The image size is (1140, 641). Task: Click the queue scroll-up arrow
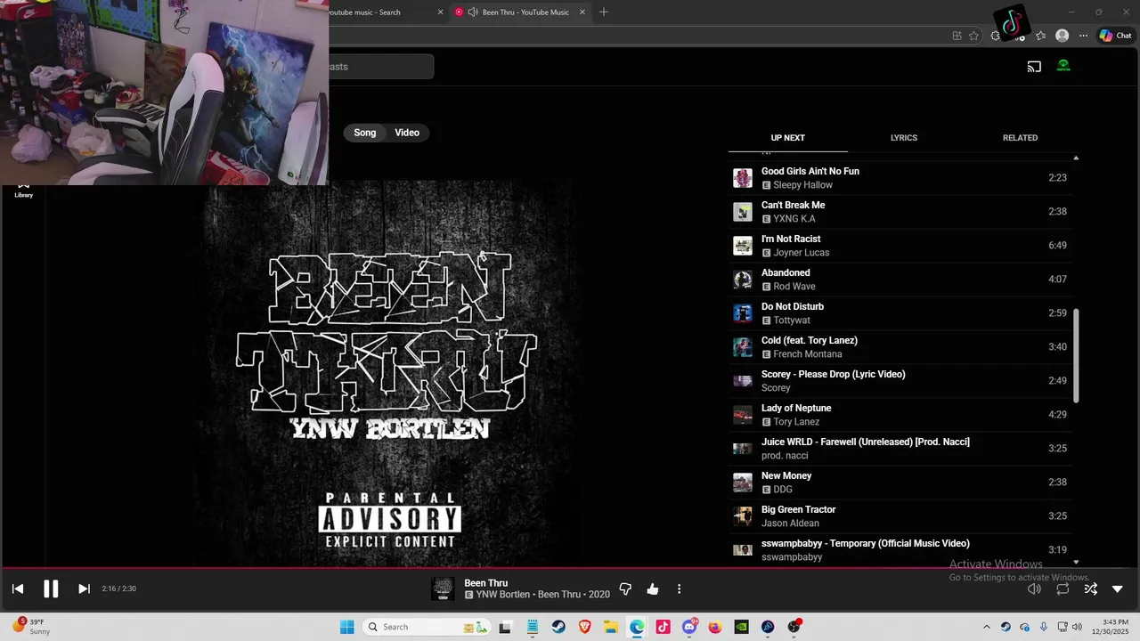pos(1076,158)
